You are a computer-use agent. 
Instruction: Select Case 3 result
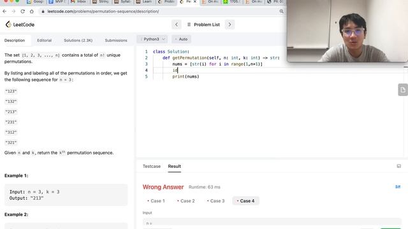click(215, 201)
